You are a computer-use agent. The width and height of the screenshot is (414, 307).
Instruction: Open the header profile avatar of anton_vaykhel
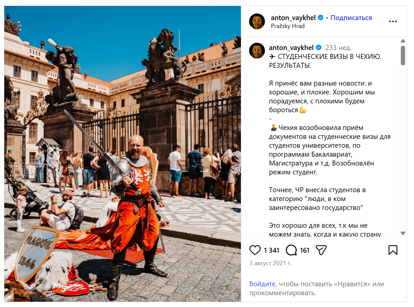coord(257,21)
